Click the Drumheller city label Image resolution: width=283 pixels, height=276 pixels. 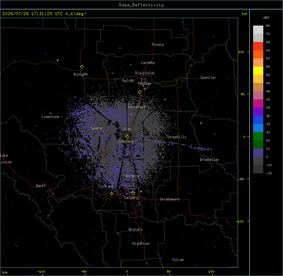pyautogui.click(x=209, y=160)
